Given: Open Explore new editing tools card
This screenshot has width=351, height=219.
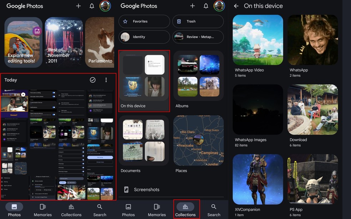Looking at the screenshot, I should pos(23,42).
